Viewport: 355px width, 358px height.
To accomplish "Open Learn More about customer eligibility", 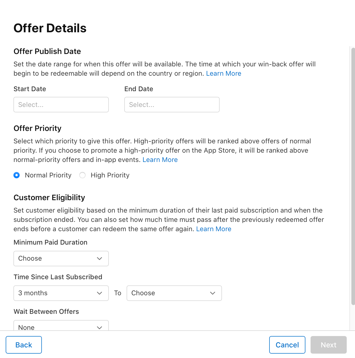I will click(x=214, y=229).
